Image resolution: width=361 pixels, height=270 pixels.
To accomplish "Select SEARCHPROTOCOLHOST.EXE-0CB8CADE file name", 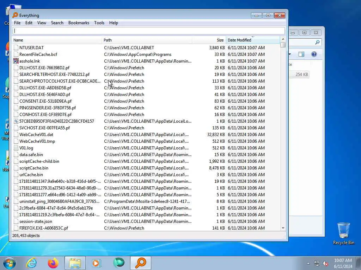I will coord(60,81).
